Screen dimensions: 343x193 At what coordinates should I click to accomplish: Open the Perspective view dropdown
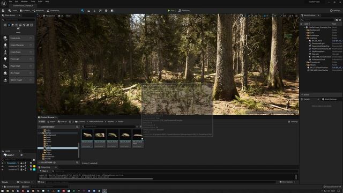[49, 16]
